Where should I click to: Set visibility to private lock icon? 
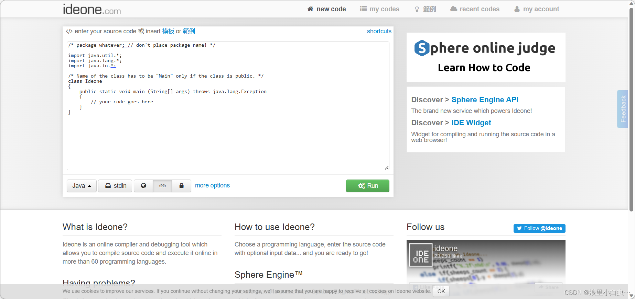coord(181,186)
